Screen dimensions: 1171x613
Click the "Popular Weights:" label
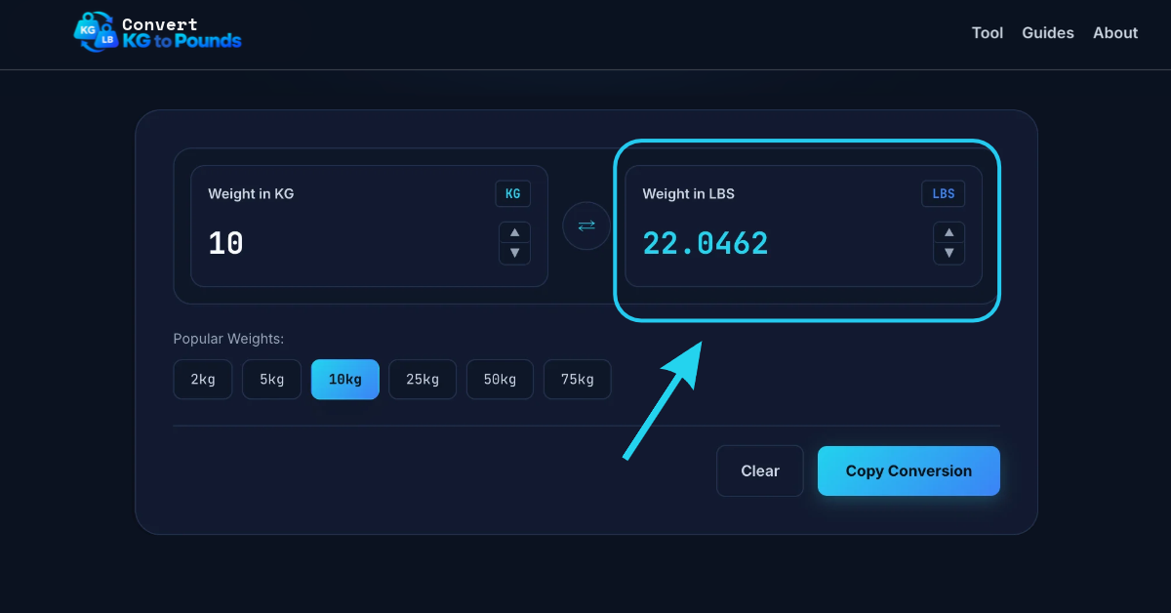(228, 339)
